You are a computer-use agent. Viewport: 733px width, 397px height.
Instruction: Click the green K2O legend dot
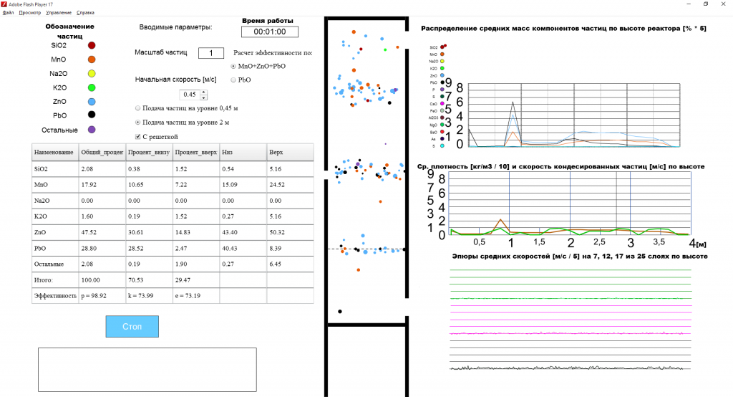point(92,87)
